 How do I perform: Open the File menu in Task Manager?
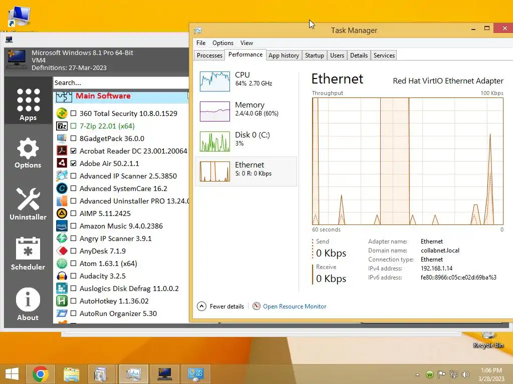coord(201,43)
